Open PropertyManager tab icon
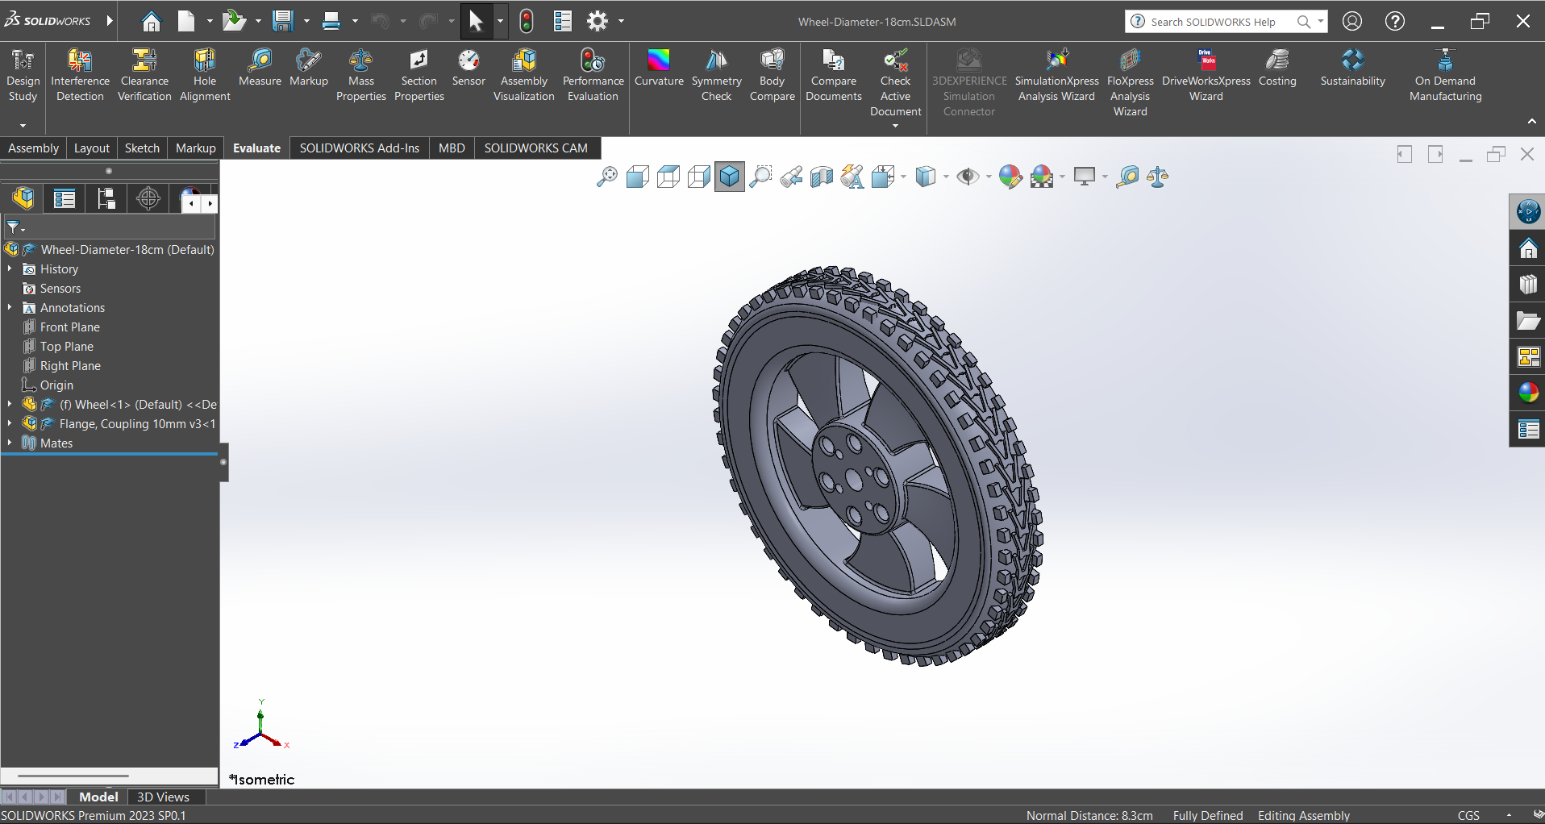Screen dimensions: 1545x824 (x=65, y=198)
